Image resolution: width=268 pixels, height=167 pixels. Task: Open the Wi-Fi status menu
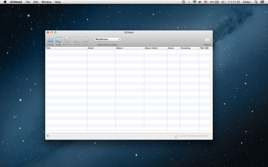click(x=195, y=2)
